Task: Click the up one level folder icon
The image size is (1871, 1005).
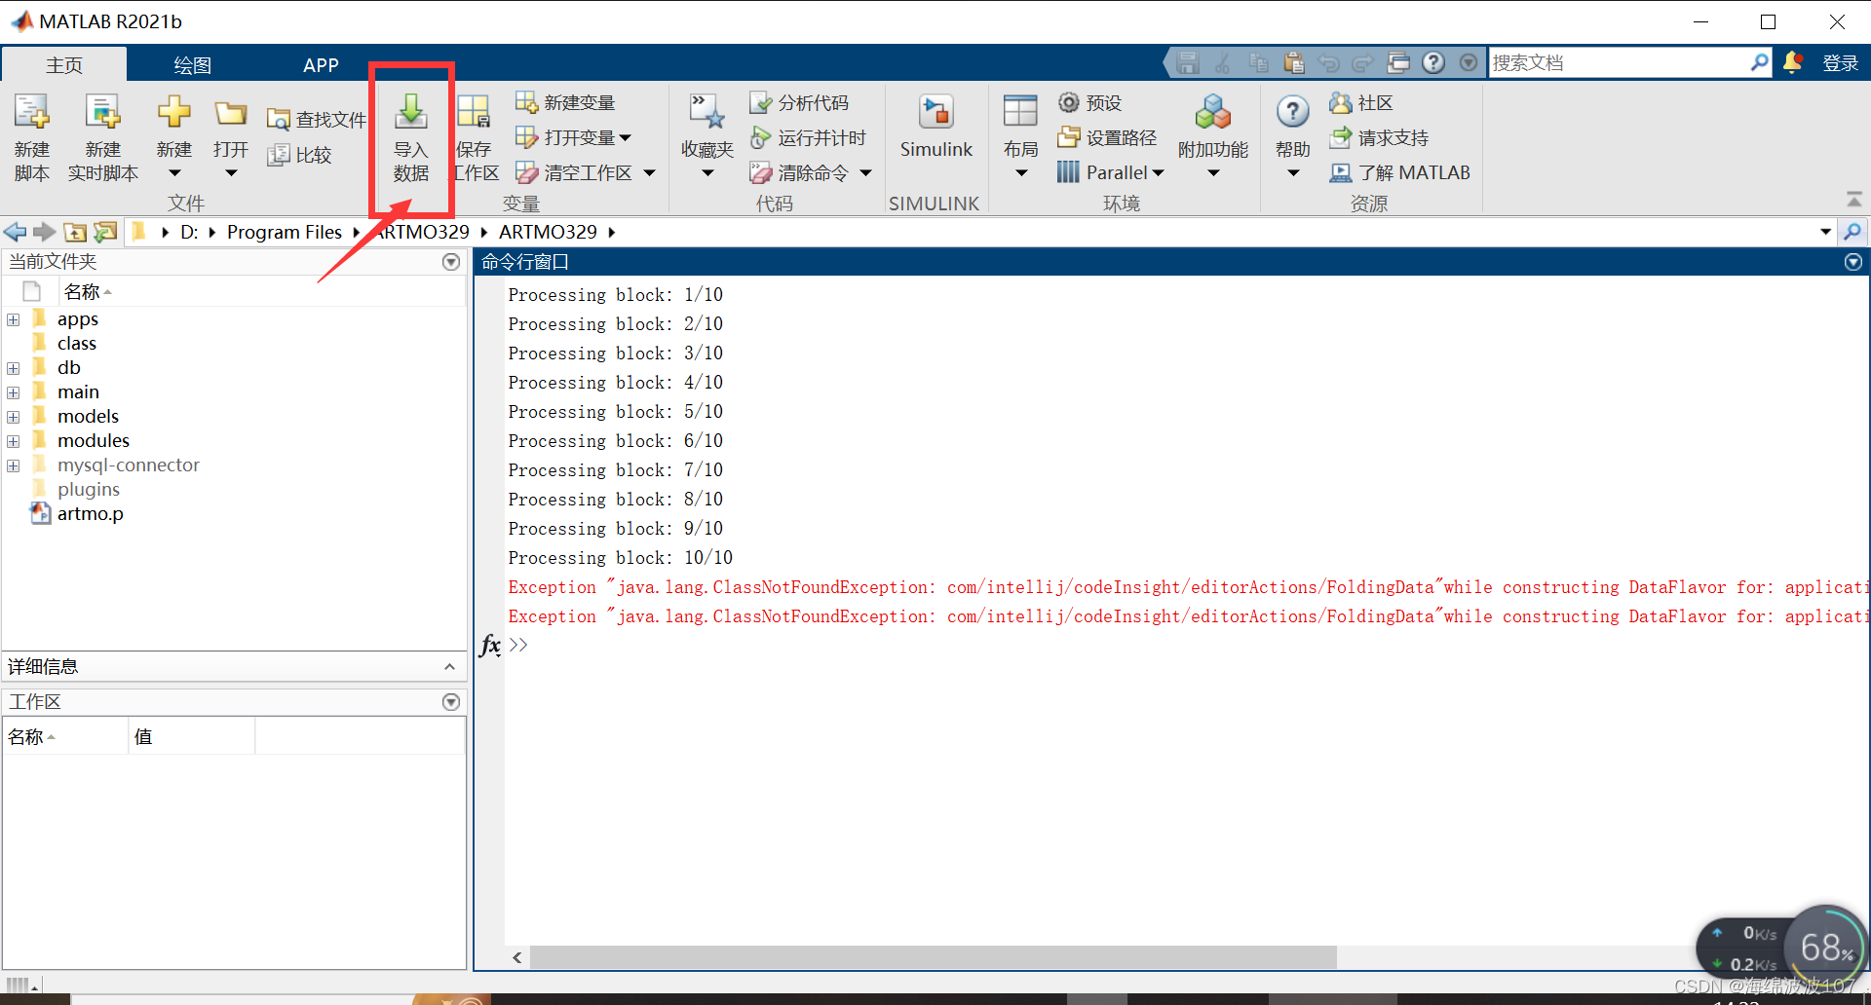Action: click(x=75, y=232)
